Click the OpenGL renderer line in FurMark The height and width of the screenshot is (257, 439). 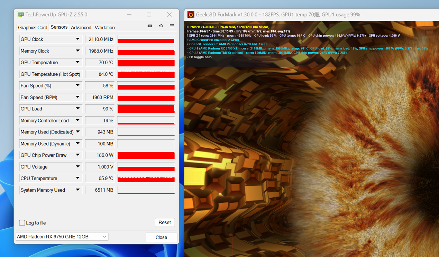tap(227, 44)
